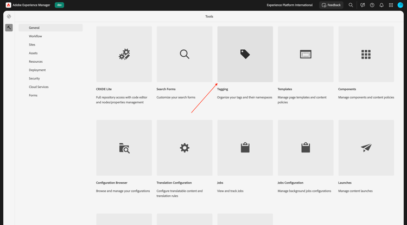
Task: Click the Translation Configuration title
Action: (174, 183)
